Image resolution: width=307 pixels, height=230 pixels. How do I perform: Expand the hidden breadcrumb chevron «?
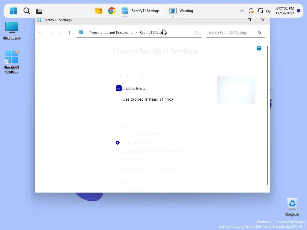(x=86, y=33)
